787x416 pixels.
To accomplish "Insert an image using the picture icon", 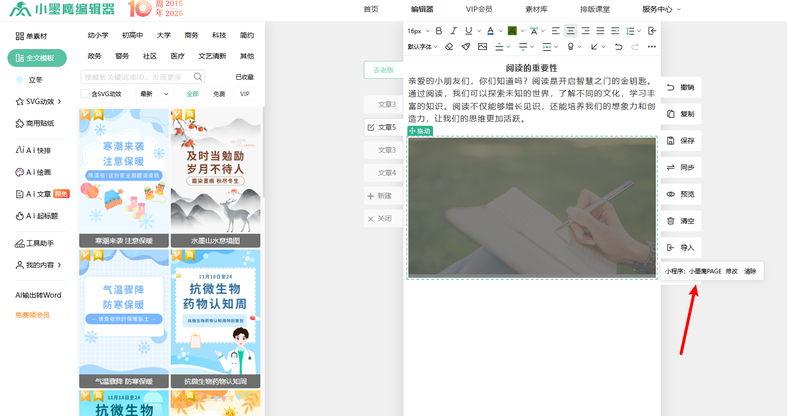I will (483, 47).
